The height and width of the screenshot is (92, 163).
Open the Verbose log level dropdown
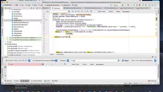click(x=64, y=61)
